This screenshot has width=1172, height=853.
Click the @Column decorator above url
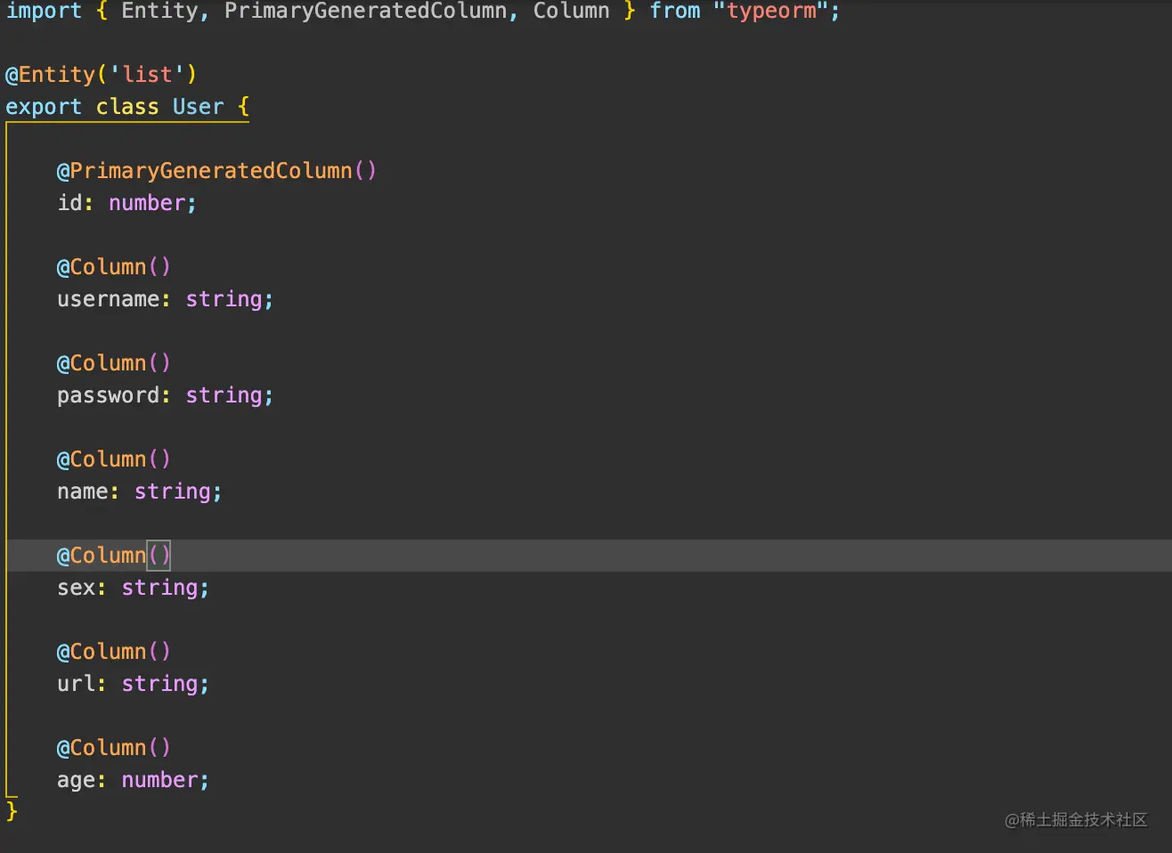tap(114, 651)
